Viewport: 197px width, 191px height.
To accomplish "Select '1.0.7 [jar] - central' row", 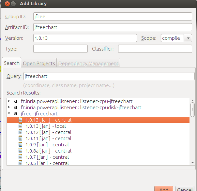I will coord(98,157).
